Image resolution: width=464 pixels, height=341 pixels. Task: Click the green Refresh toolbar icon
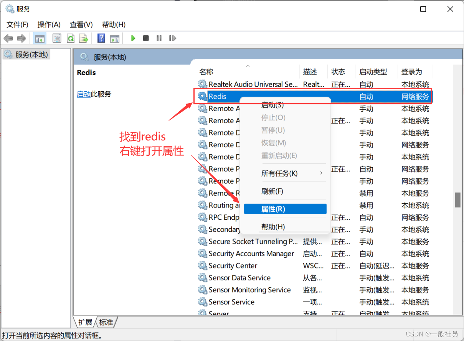[x=70, y=38]
